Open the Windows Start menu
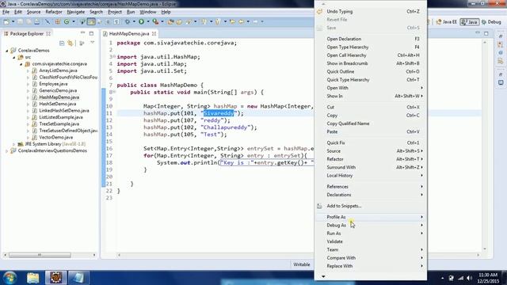Screen dimensions: 507x285 10,278
